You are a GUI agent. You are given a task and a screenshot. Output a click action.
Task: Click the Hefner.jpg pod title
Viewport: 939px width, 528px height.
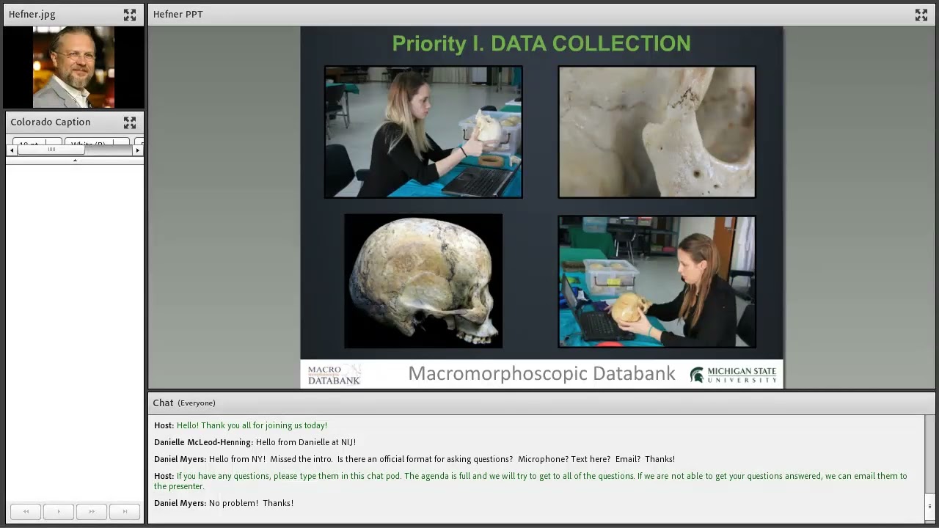tap(32, 15)
